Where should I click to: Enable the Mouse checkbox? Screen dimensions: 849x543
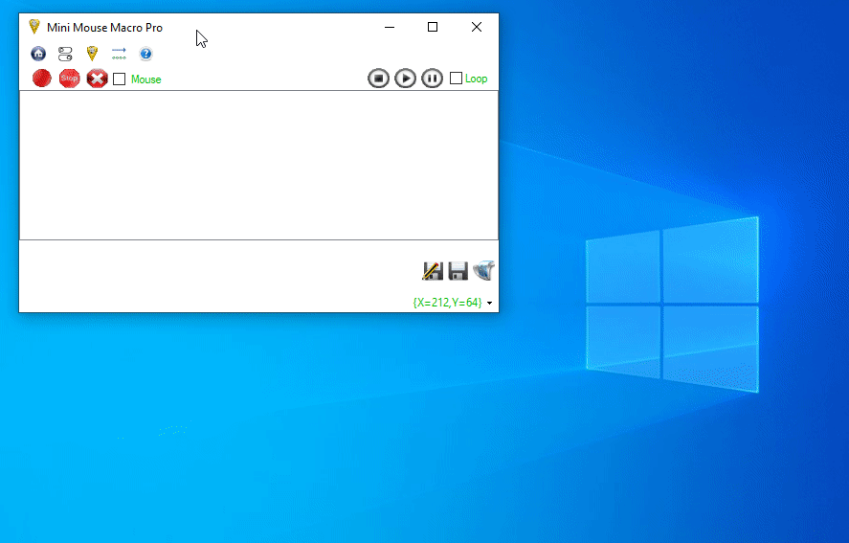(x=120, y=79)
